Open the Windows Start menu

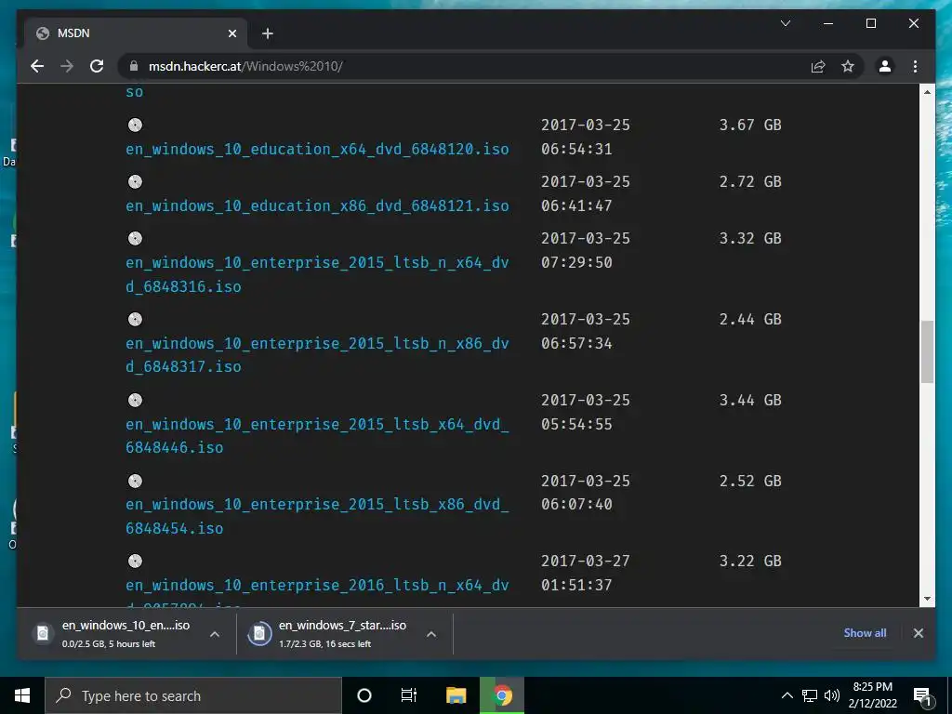22,695
